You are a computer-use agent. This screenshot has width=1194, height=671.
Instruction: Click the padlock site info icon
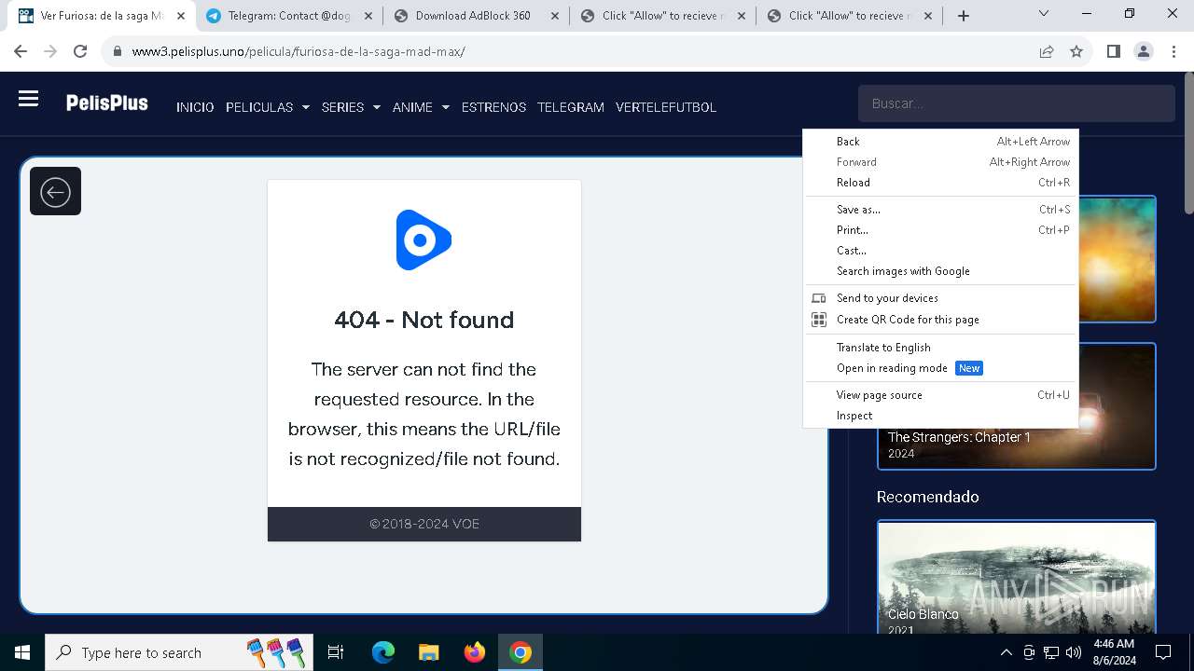pyautogui.click(x=118, y=51)
